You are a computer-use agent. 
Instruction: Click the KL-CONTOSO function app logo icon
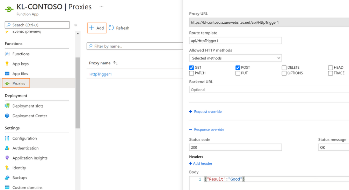9,9
